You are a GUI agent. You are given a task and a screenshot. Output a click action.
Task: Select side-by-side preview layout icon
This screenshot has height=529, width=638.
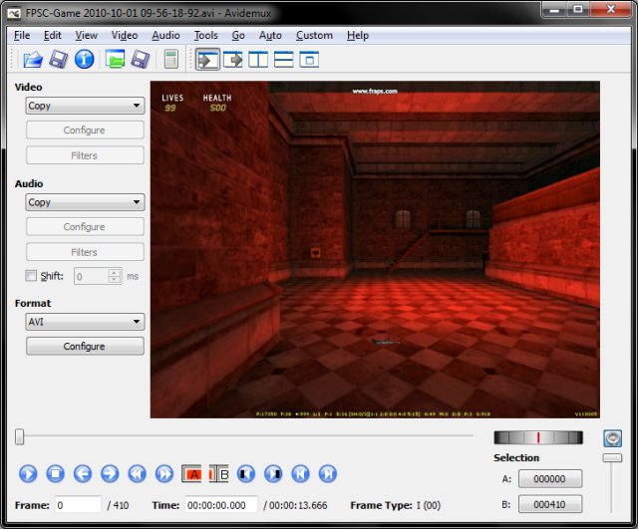(x=258, y=60)
